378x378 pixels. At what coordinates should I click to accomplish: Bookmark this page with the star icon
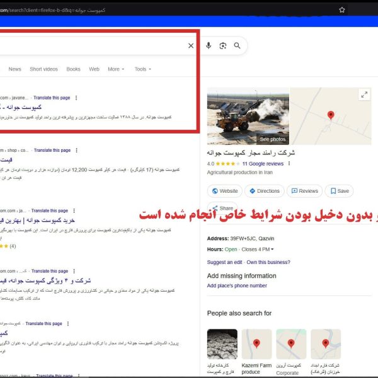click(x=342, y=10)
